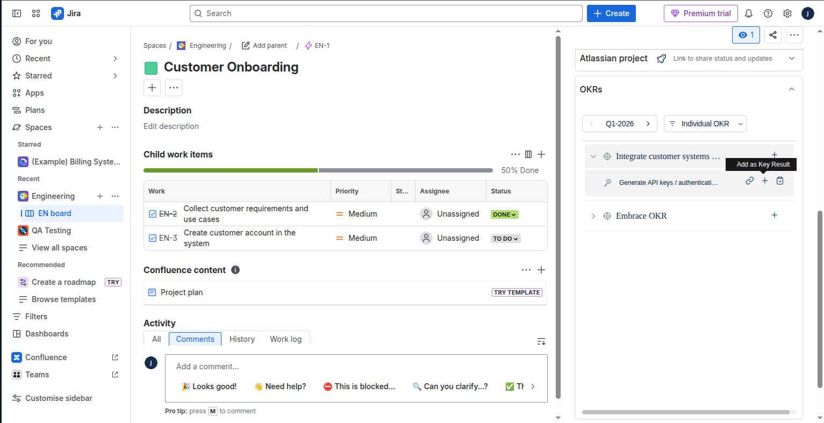Click the link icon on Generate API keys row
Screen dimensions: 824x423
[749, 181]
